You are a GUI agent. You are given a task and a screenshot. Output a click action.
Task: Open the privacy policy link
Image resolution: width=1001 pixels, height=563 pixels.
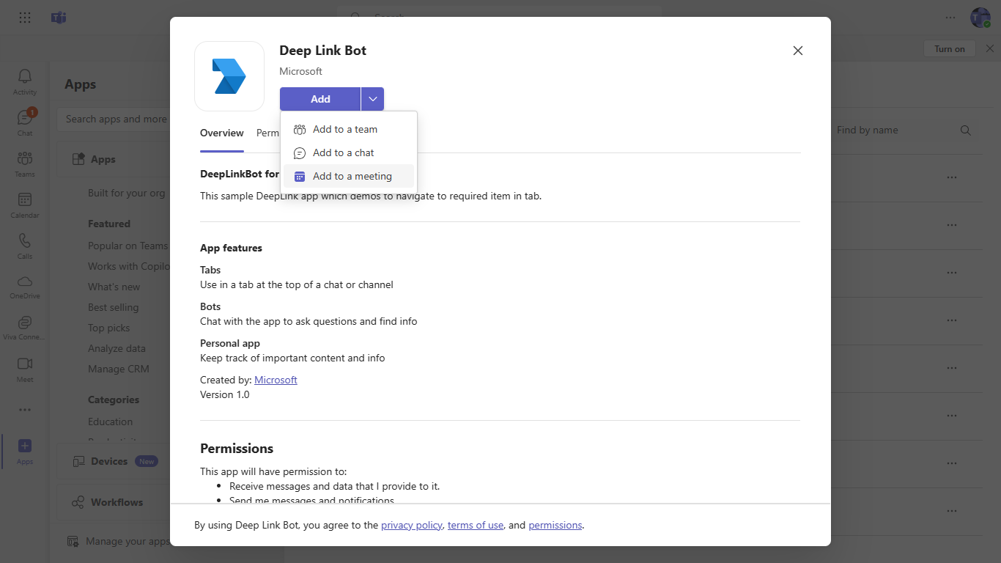[x=412, y=525]
